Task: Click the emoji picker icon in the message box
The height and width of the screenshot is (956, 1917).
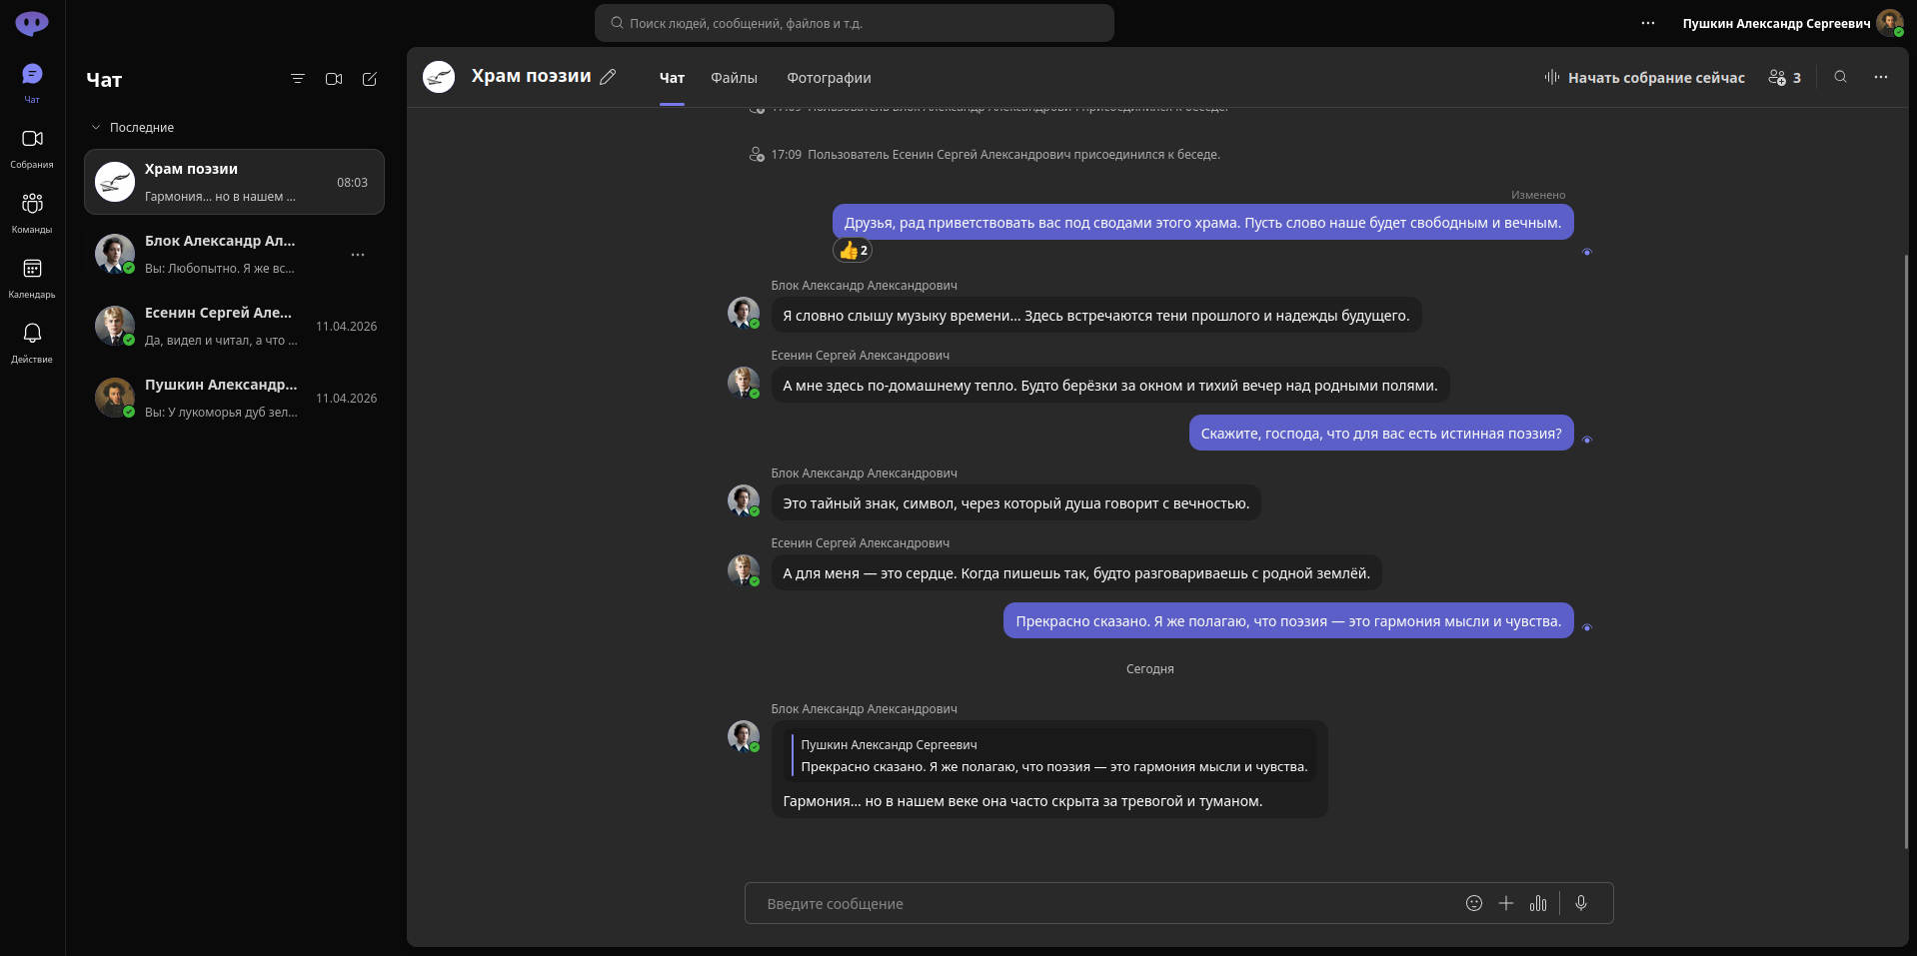Action: [x=1474, y=903]
